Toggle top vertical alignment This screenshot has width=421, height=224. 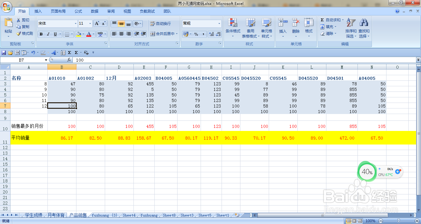[x=114, y=23]
